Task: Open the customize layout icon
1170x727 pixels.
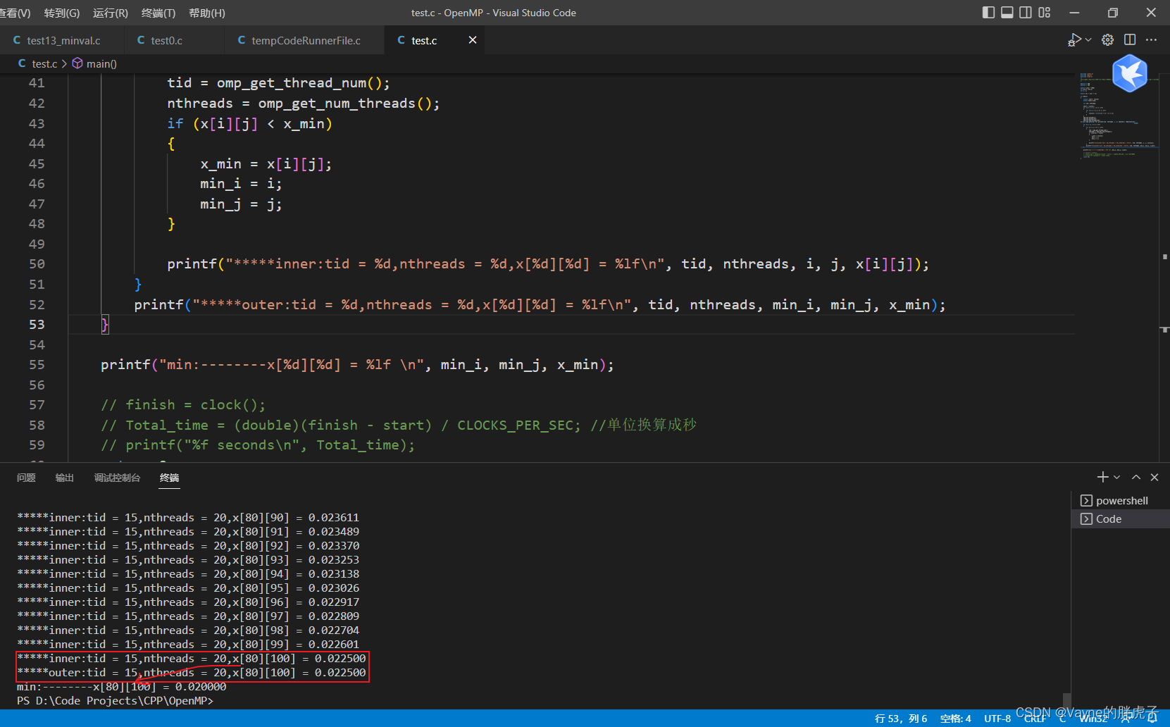Action: (x=1045, y=12)
